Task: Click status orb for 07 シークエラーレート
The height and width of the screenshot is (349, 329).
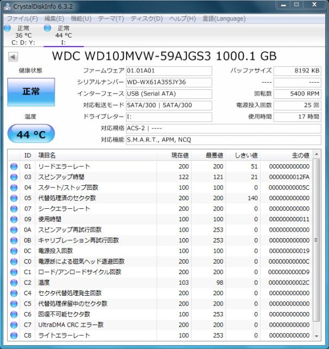Action: click(x=14, y=209)
